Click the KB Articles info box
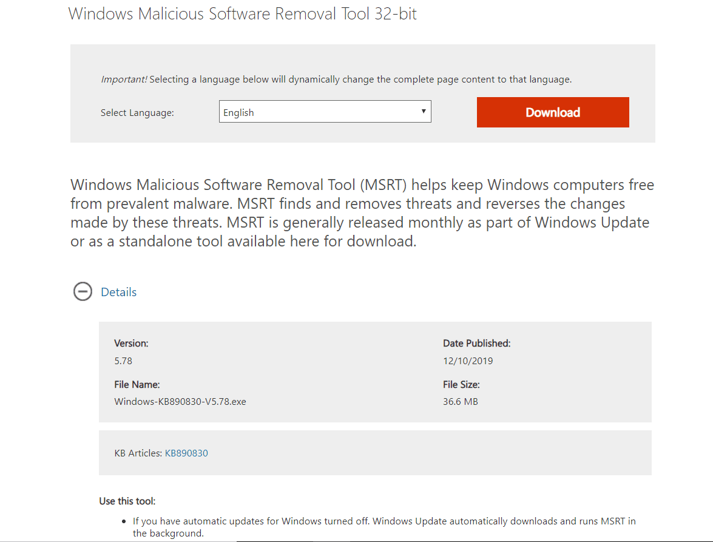713x542 pixels. (375, 453)
